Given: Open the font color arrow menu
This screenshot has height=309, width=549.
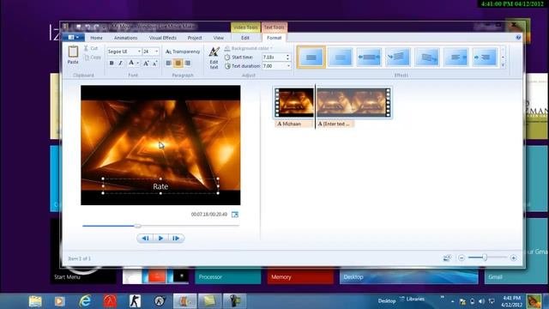Looking at the screenshot, I should click(137, 63).
